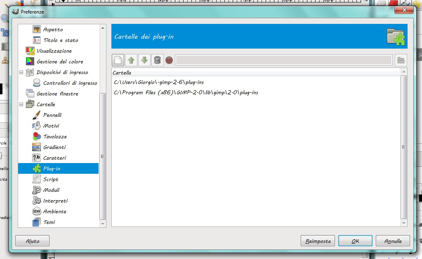The width and height of the screenshot is (422, 259).
Task: Move selected folder up with green arrow
Action: coord(131,60)
